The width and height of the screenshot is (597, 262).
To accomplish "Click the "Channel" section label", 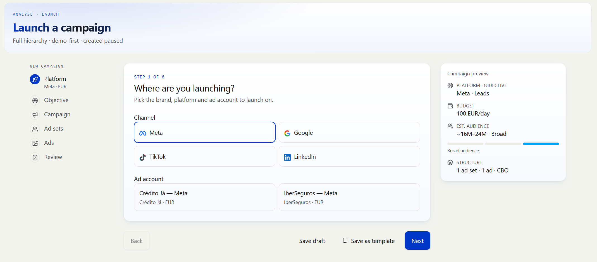I will tap(144, 117).
